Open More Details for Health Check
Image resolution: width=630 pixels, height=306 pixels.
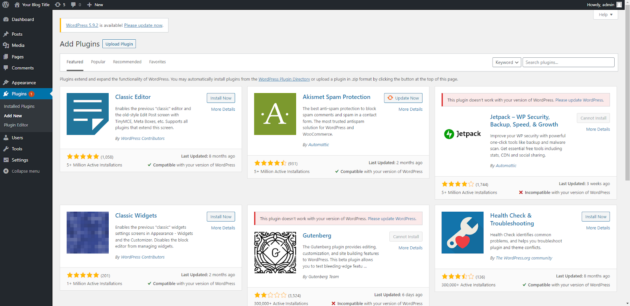click(598, 228)
